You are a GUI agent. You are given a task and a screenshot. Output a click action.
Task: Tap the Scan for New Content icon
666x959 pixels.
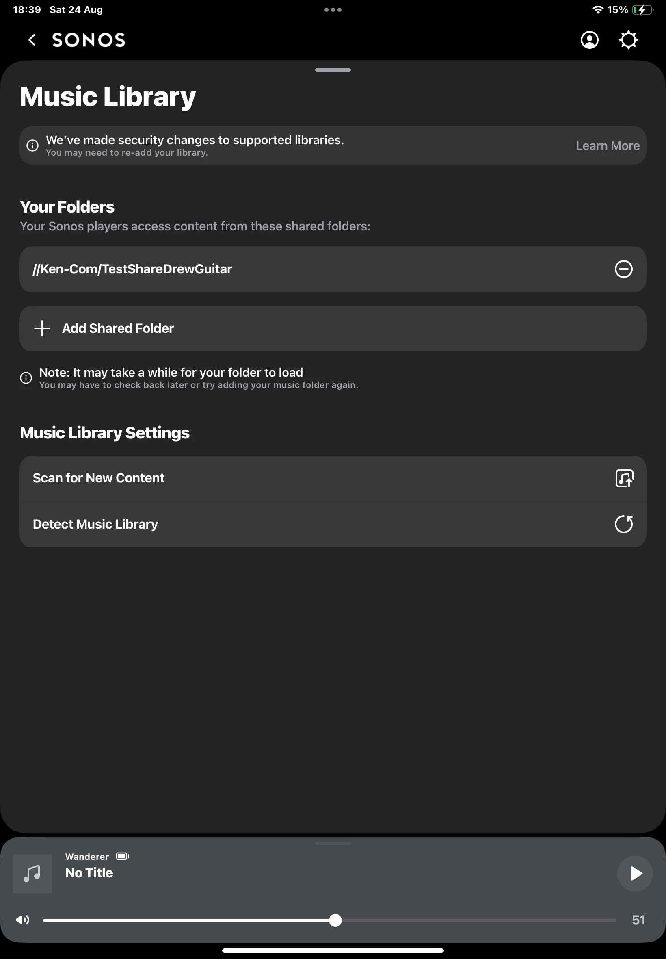[624, 478]
